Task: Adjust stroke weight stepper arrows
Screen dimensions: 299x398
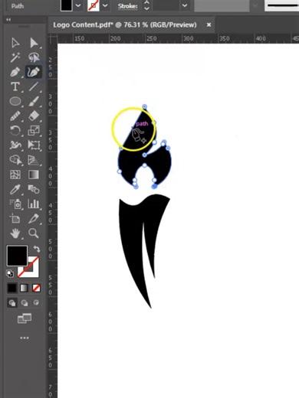Action: point(146,5)
